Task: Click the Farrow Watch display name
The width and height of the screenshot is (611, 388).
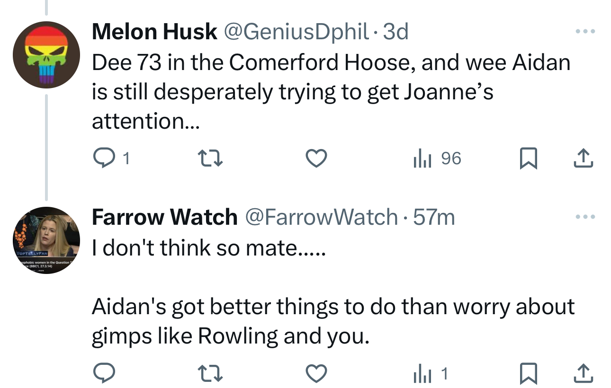Action: [164, 217]
